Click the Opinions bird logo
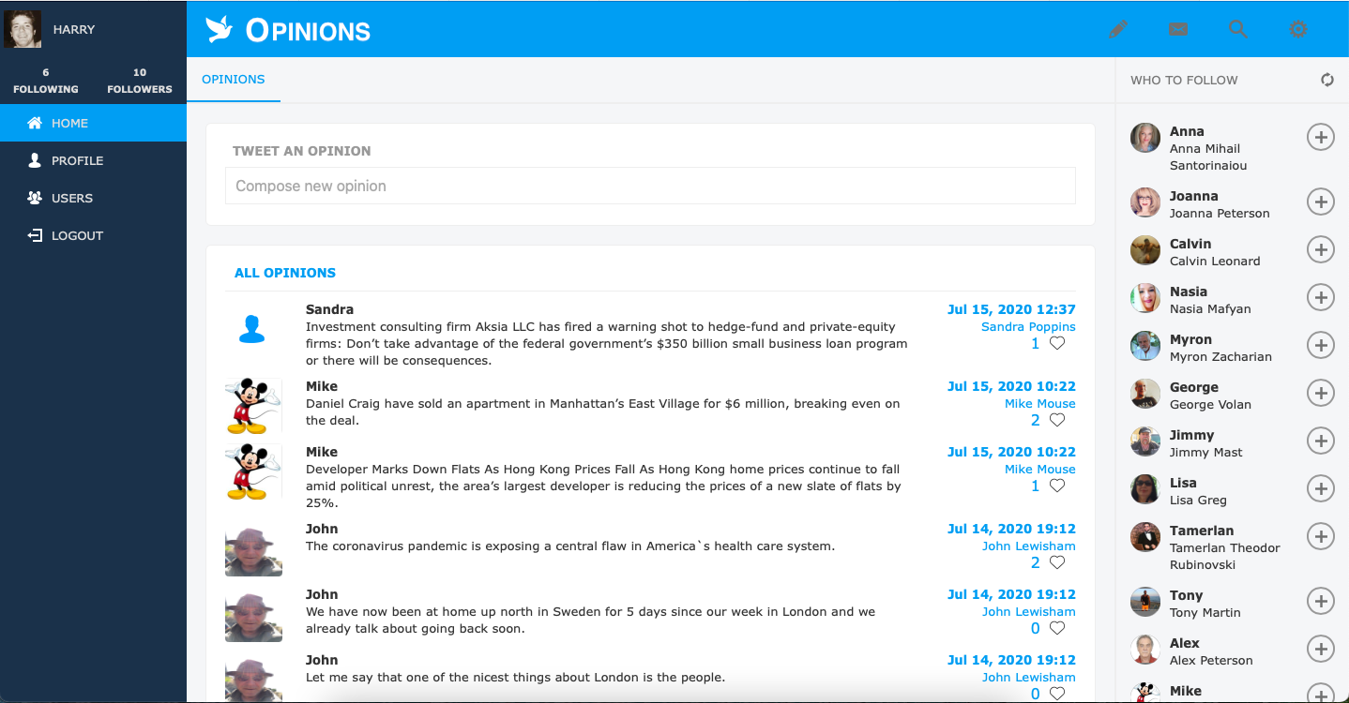The image size is (1349, 703). 220,29
